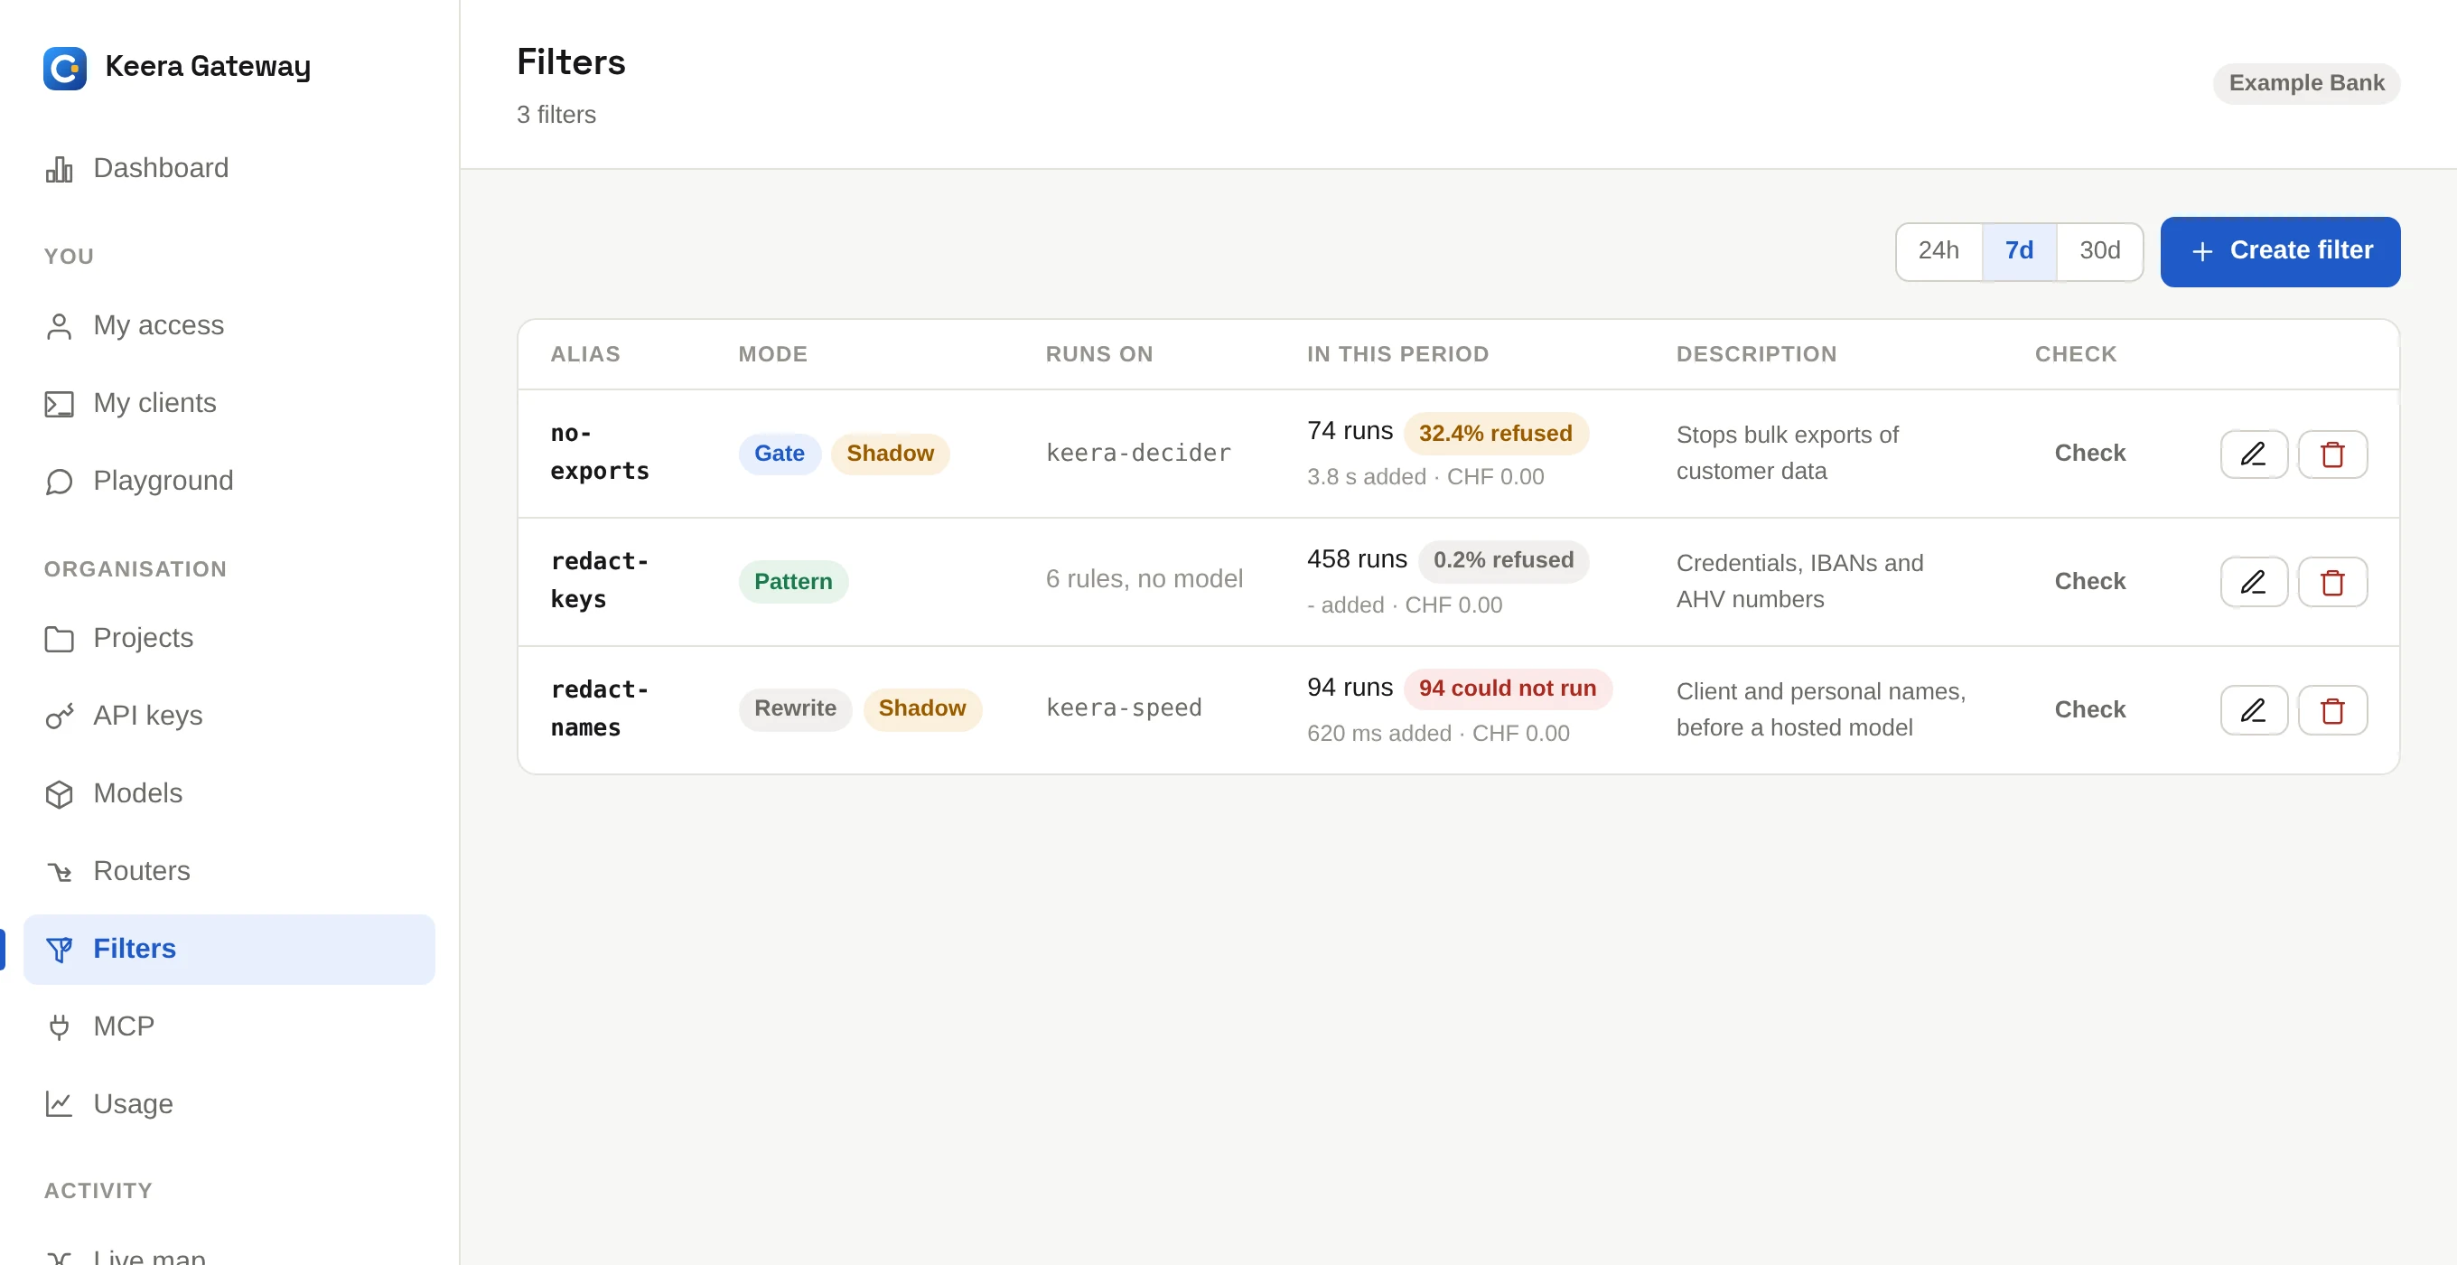Click the 0.2% refused badge

tap(1502, 560)
